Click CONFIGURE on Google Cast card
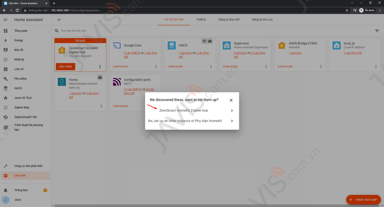The height and width of the screenshot is (207, 384). coord(120,66)
